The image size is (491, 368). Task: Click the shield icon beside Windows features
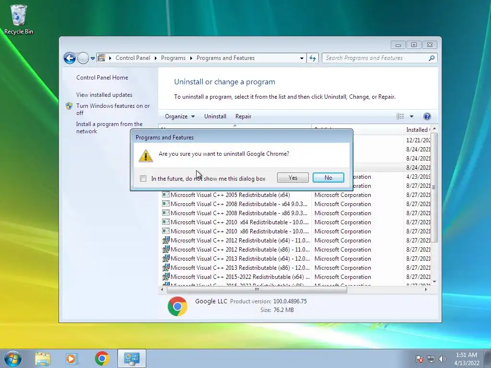tap(69, 106)
